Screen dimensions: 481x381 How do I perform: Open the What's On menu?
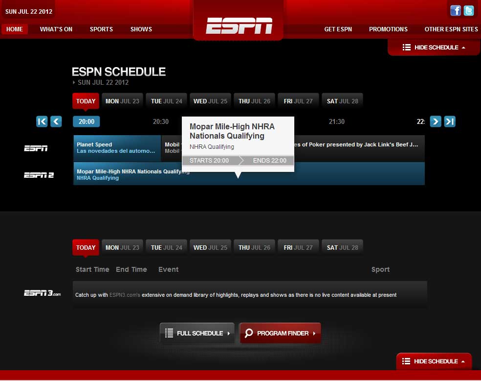[56, 29]
